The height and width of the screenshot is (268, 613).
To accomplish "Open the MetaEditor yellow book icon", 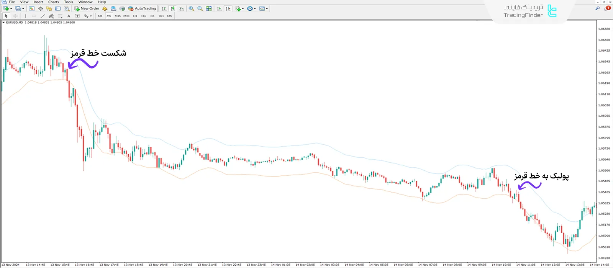I will click(105, 8).
